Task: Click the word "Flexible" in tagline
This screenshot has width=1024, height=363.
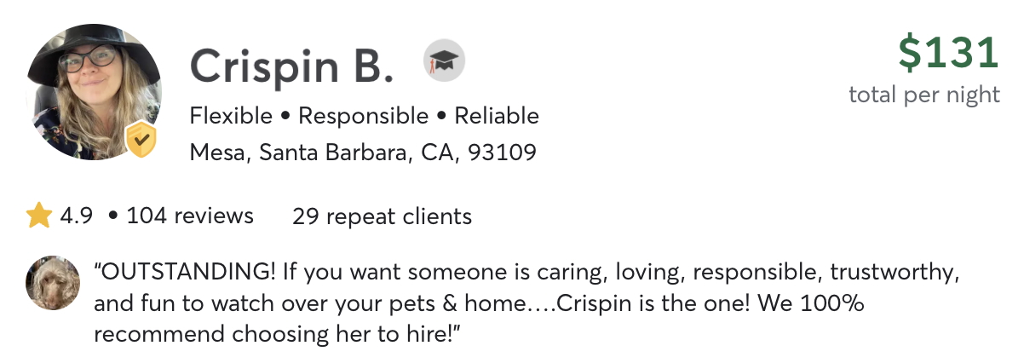Action: click(231, 116)
